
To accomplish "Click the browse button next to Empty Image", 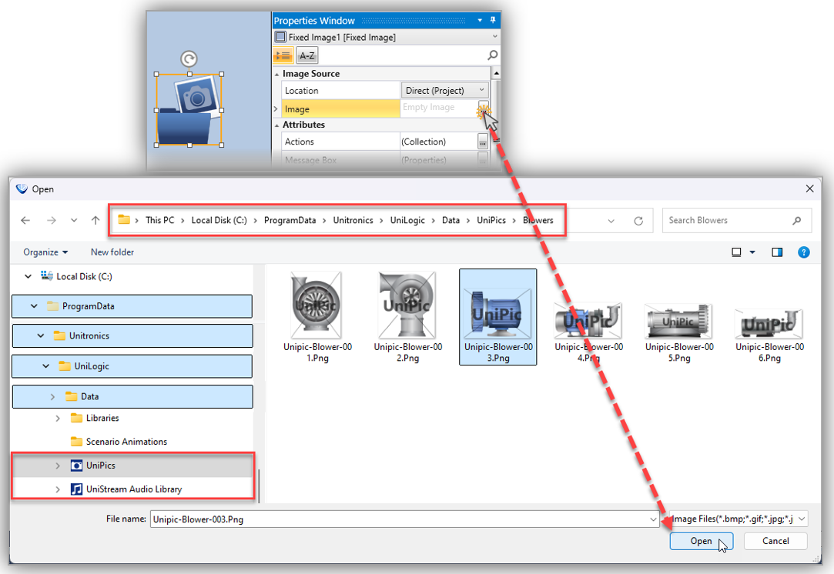I will tap(483, 107).
